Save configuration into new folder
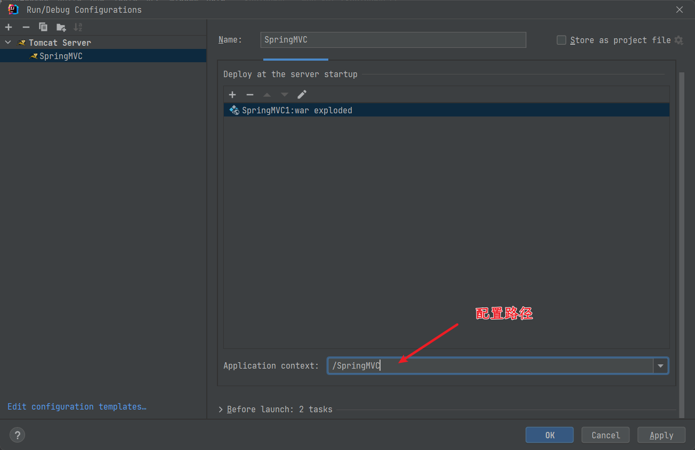The width and height of the screenshot is (695, 450). [61, 27]
